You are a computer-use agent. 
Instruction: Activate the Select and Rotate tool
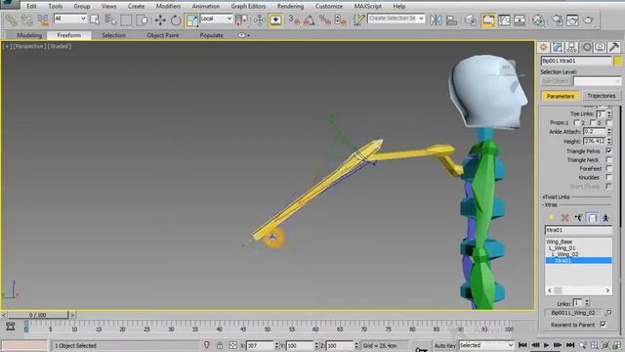[x=176, y=20]
